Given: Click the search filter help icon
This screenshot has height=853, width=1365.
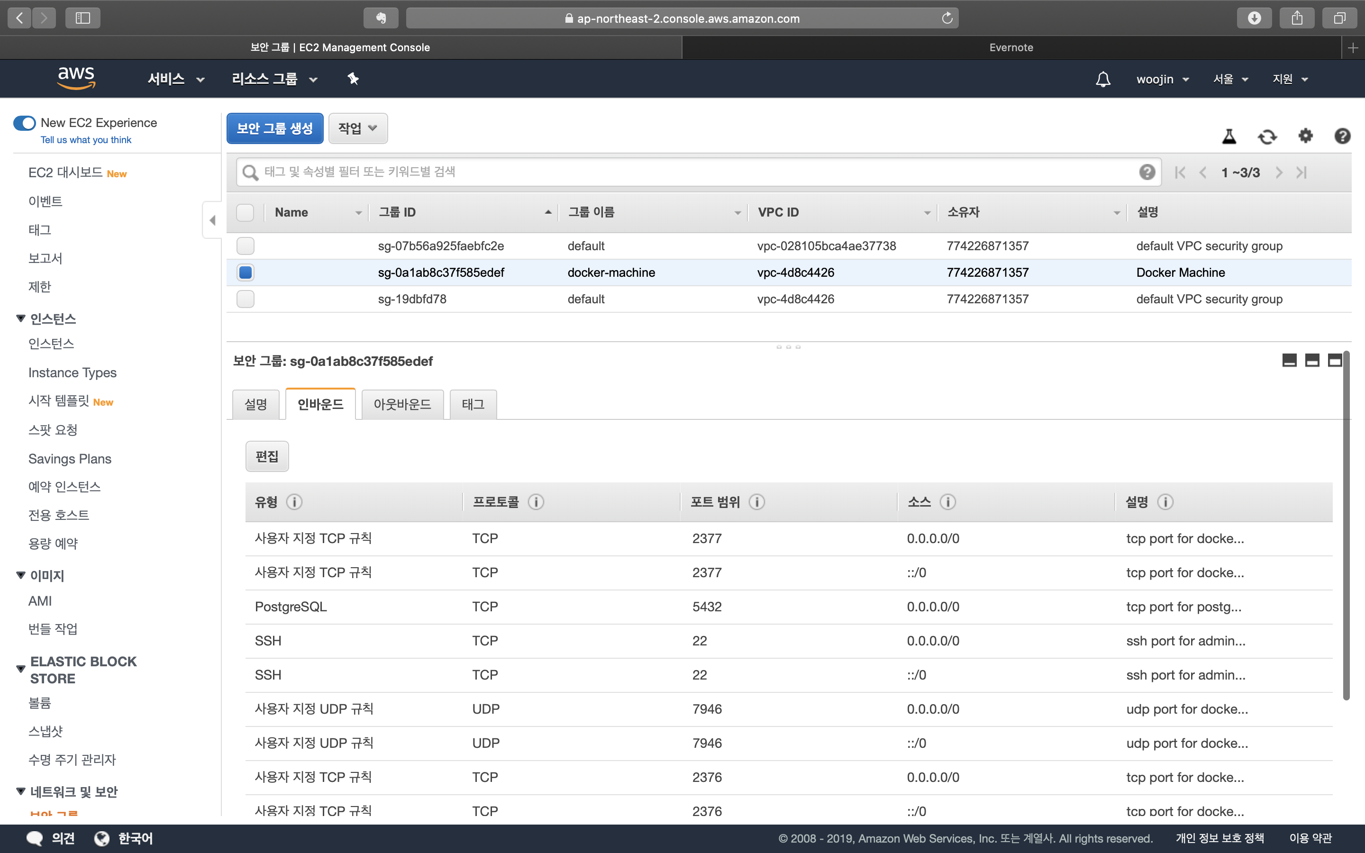Looking at the screenshot, I should pos(1147,172).
